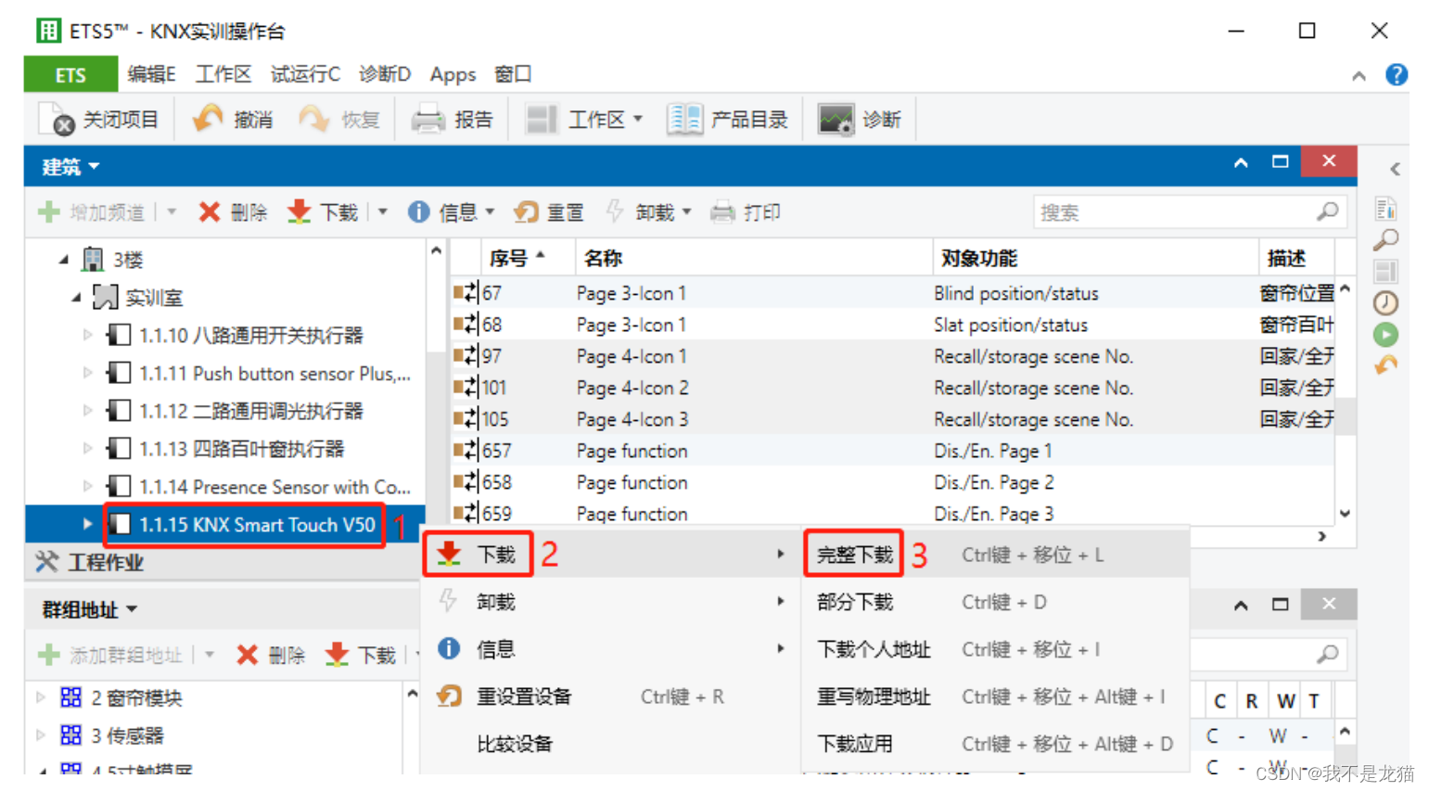
Task: Click the 关闭项目 button
Action: [99, 120]
